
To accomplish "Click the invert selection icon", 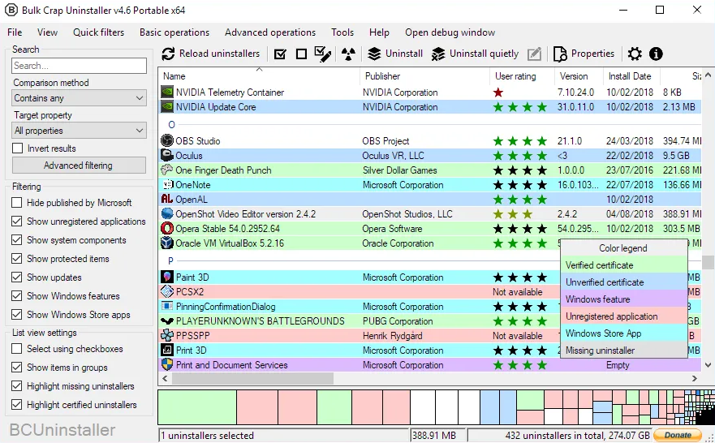I will point(323,54).
